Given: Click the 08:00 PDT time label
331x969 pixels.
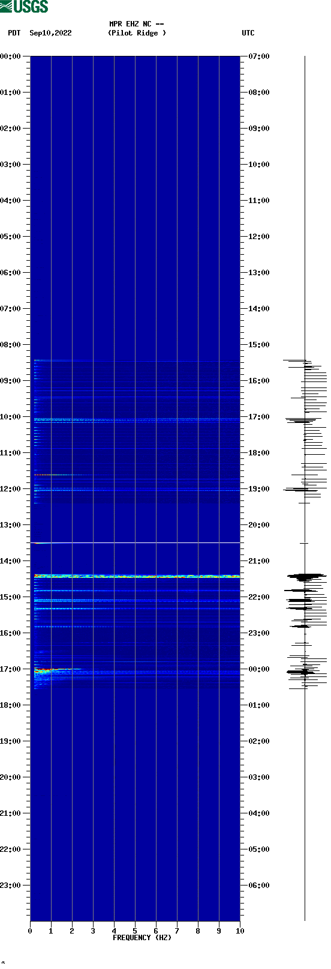Looking at the screenshot, I should 10,345.
